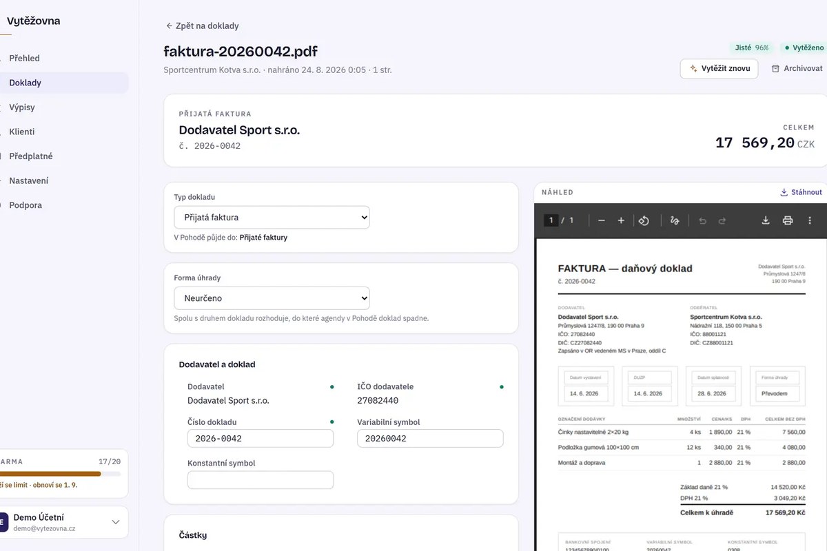This screenshot has height=551, width=827.
Task: Click the green dot beside Dodavatel
Action: (332, 387)
